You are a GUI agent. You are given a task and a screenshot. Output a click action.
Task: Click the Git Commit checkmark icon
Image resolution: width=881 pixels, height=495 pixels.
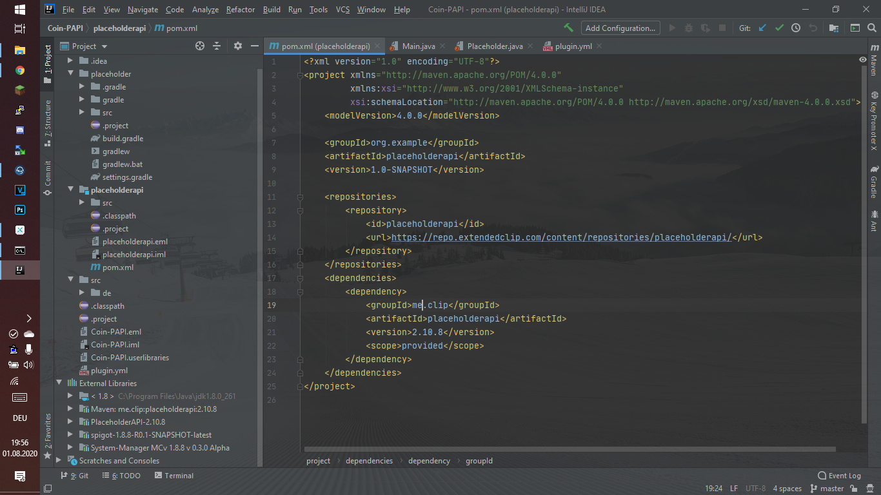click(779, 28)
